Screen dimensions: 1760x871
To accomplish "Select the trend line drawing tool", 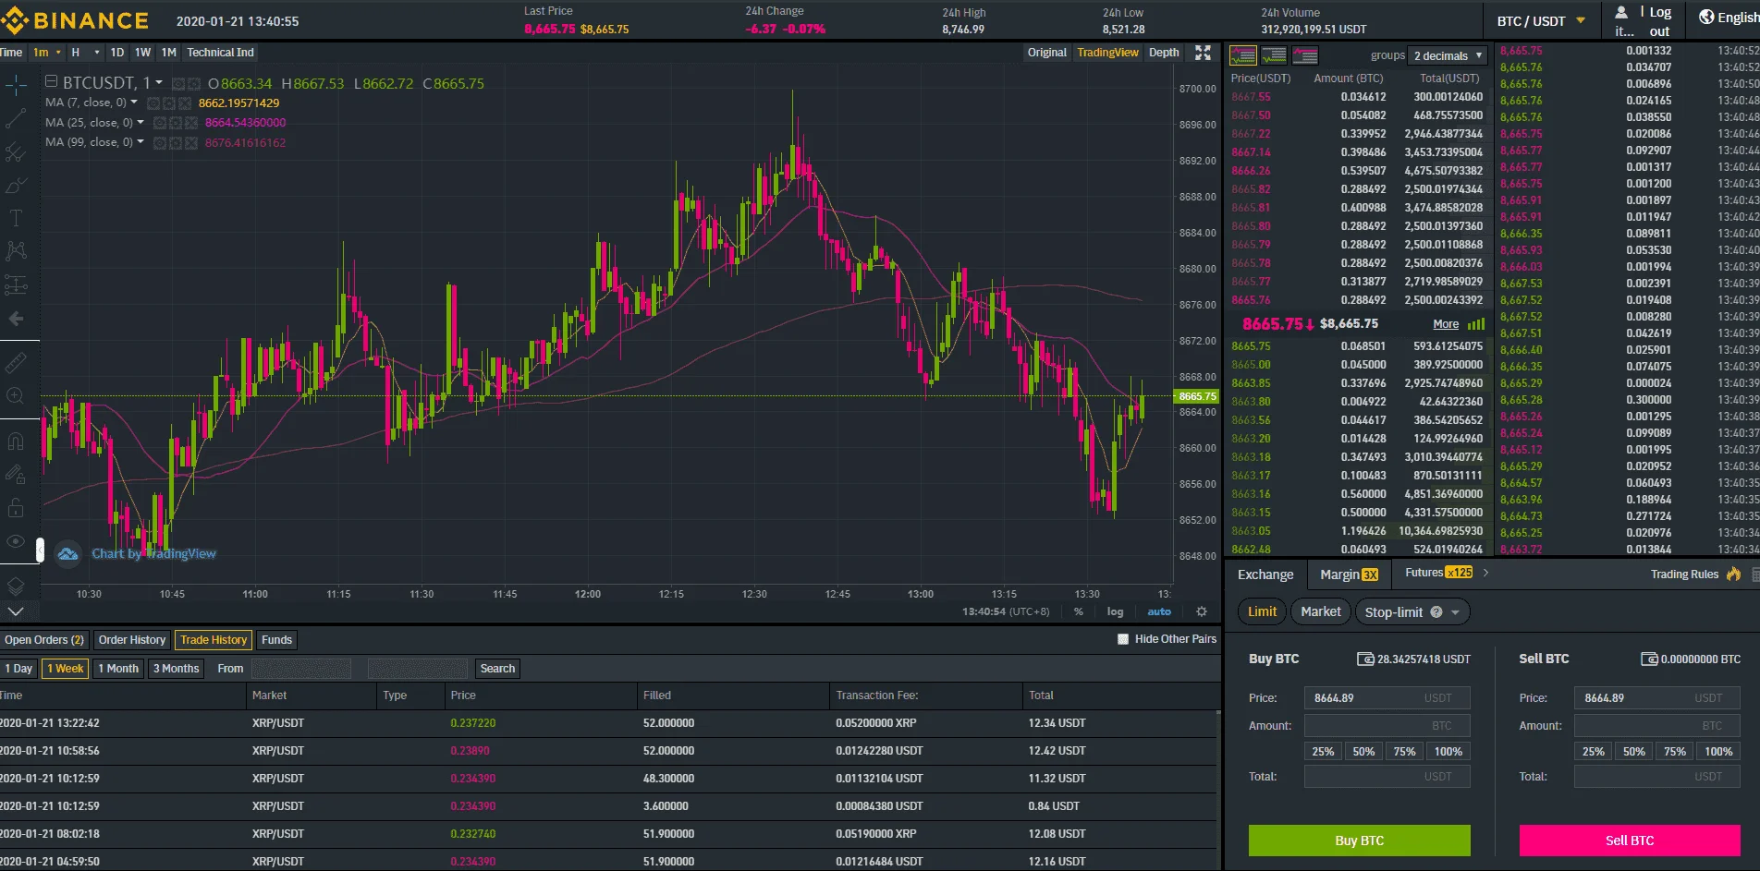I will [x=16, y=119].
